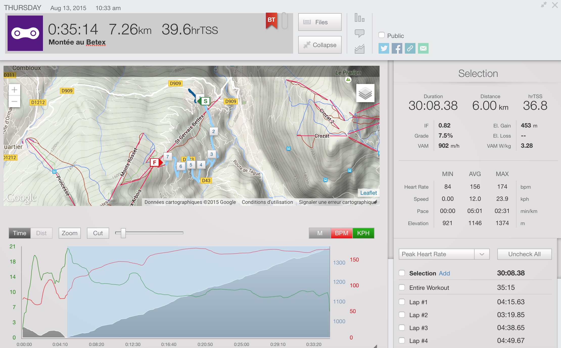Zoom in on the map
Screen dimensions: 561x348
(x=14, y=90)
